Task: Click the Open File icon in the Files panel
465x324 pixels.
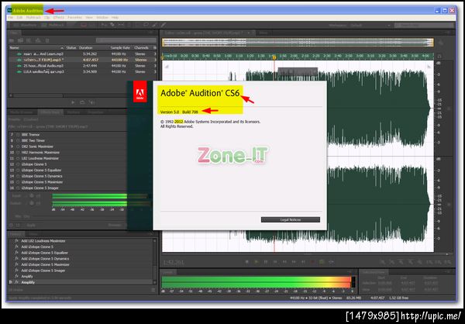Action: [12, 40]
